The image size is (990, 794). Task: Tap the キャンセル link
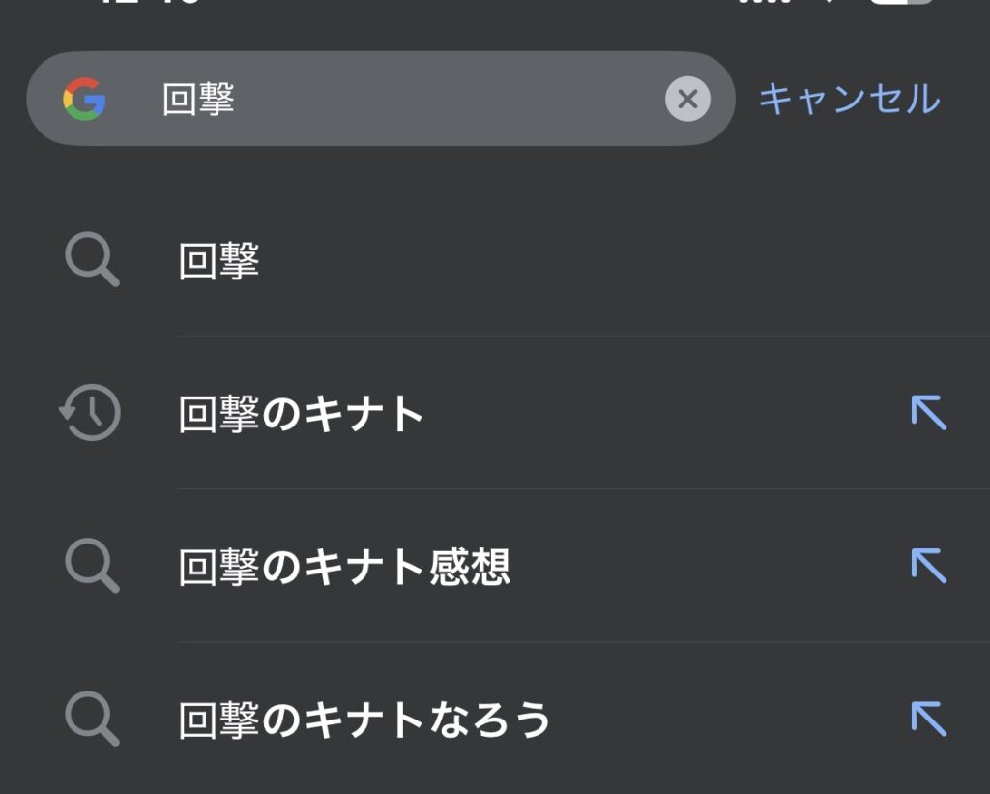849,99
